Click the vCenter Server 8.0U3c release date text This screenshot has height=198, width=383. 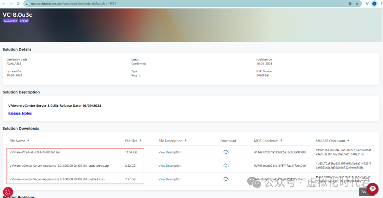(55, 106)
